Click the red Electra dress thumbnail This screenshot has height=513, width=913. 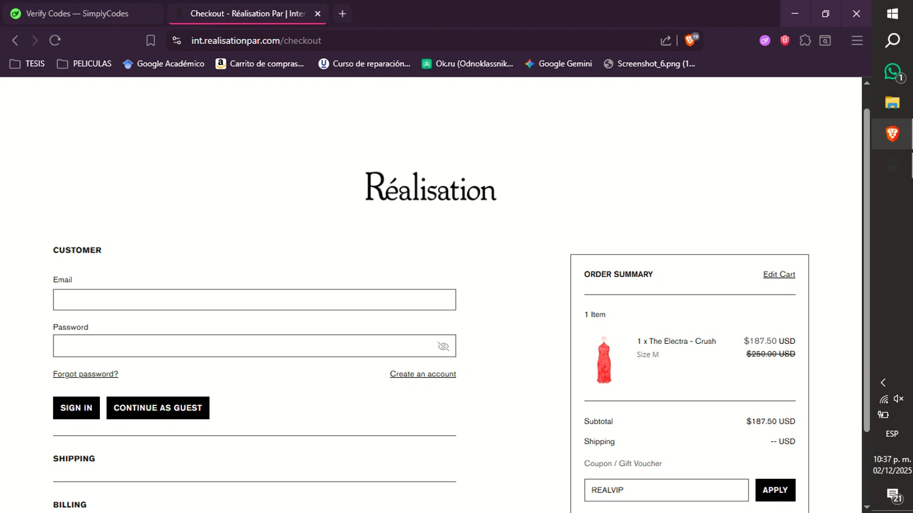(x=604, y=360)
